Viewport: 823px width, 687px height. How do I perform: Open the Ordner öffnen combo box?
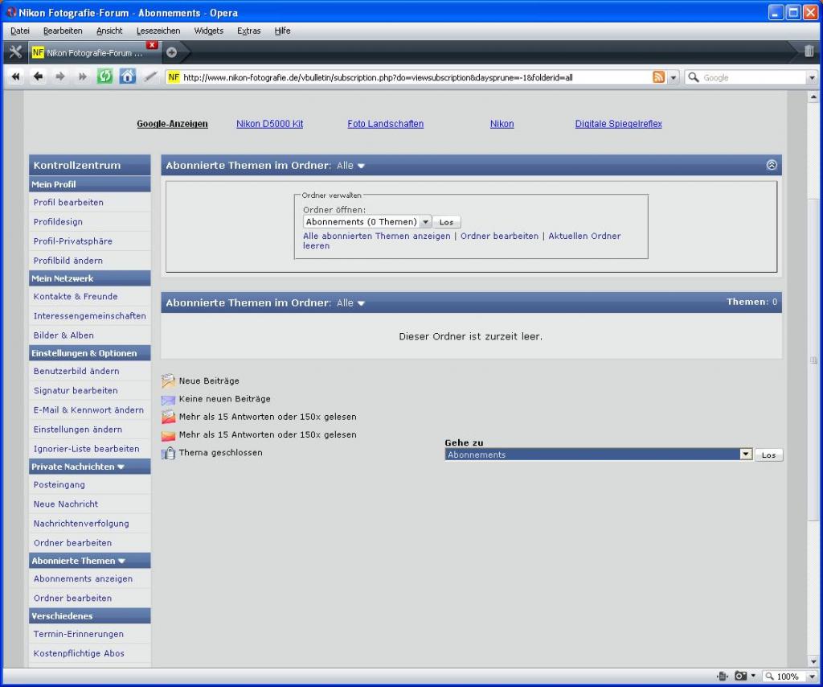366,222
